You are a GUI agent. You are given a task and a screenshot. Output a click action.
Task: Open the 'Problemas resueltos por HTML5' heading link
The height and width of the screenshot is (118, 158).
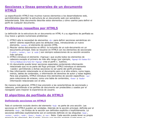[31, 28]
